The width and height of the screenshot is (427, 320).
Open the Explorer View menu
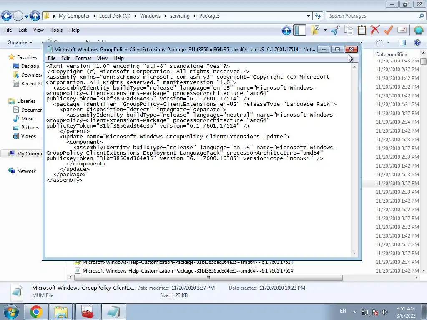pos(38,30)
